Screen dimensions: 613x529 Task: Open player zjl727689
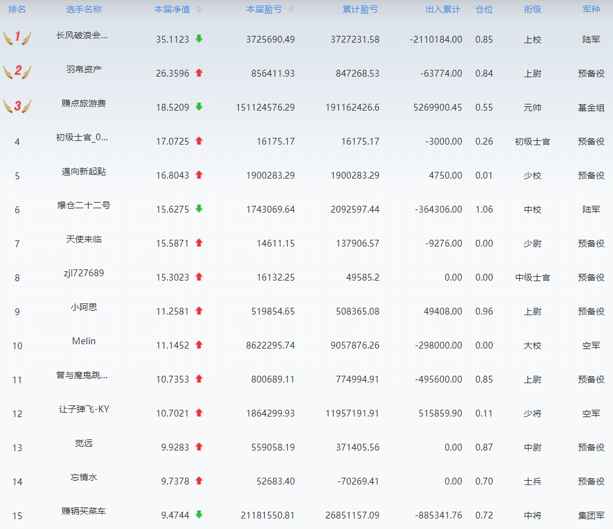[x=84, y=273]
